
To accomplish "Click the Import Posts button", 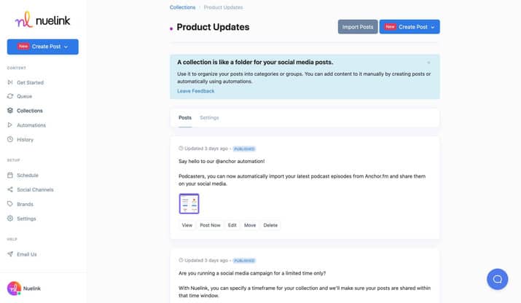I will click(x=358, y=27).
